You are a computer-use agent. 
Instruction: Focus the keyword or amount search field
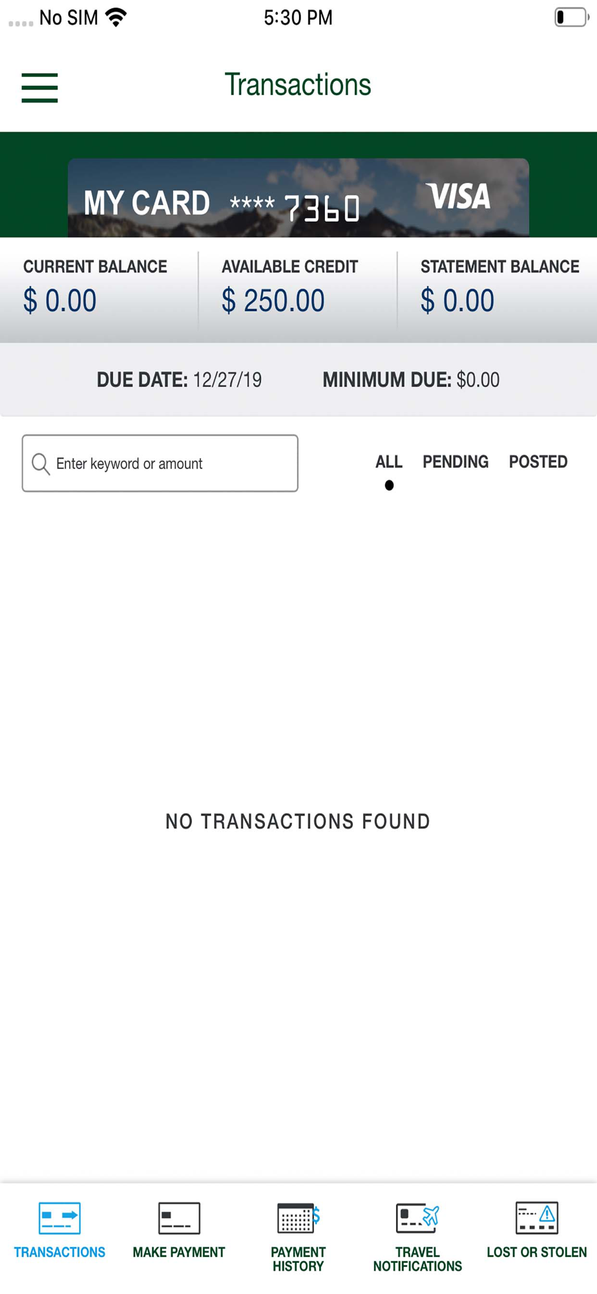click(x=160, y=463)
